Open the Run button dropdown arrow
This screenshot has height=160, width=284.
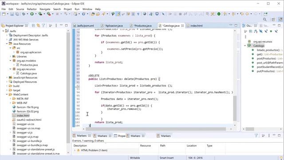coord(36,14)
